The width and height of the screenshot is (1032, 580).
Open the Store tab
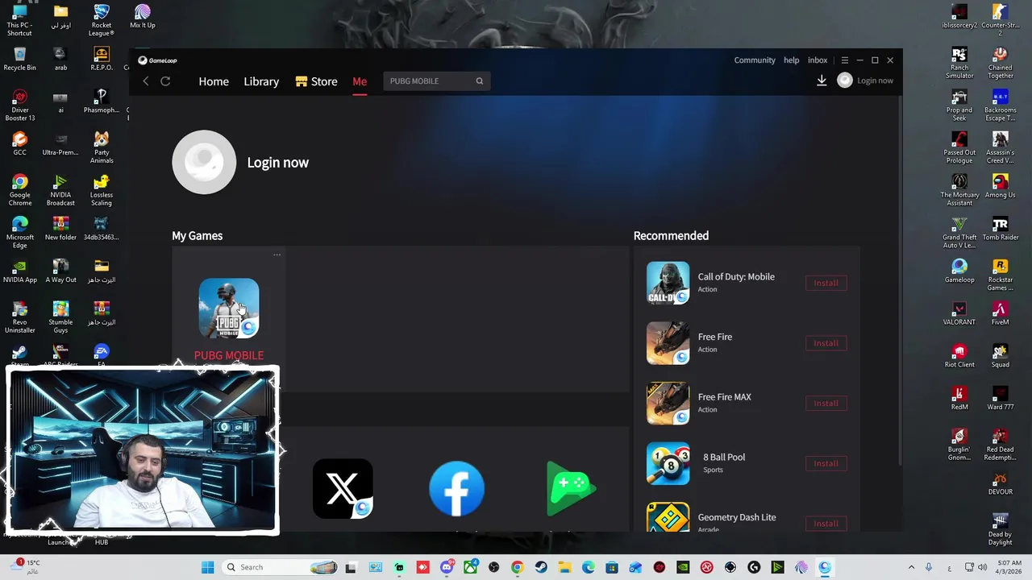[316, 81]
